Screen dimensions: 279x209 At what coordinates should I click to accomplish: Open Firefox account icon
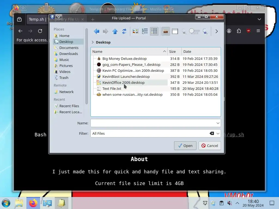coord(229,31)
